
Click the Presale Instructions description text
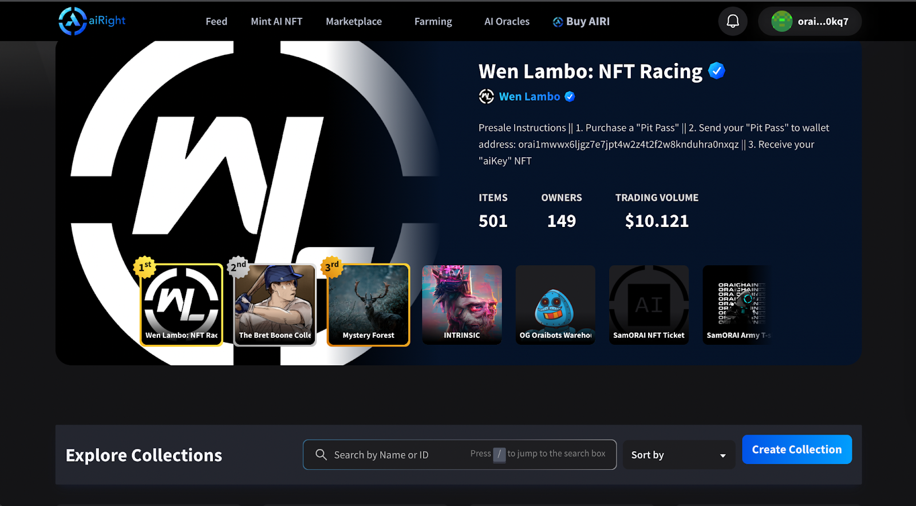click(654, 144)
